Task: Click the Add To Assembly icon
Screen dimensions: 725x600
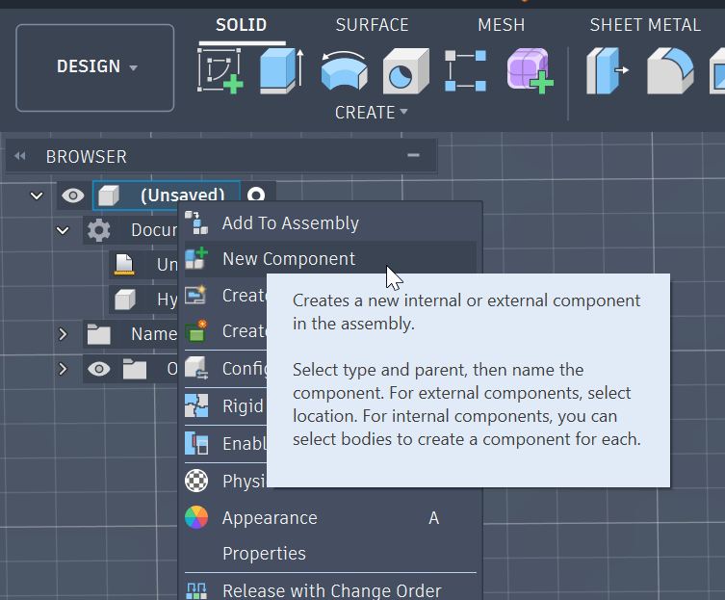Action: (x=196, y=223)
